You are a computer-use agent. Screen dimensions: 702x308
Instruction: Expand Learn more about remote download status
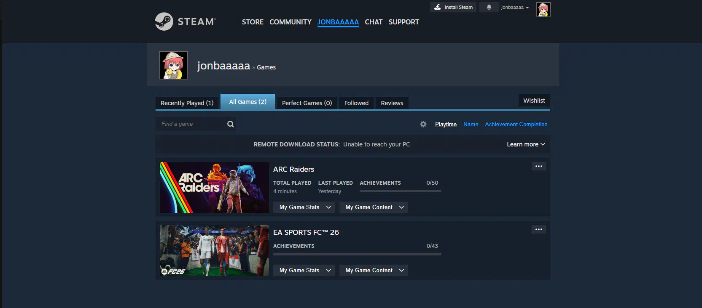[x=525, y=144]
